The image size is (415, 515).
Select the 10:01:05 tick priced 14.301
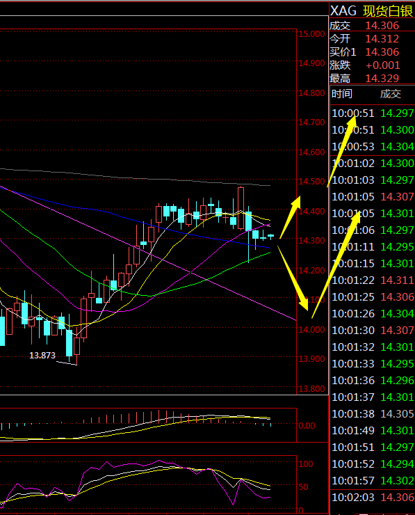pos(373,214)
